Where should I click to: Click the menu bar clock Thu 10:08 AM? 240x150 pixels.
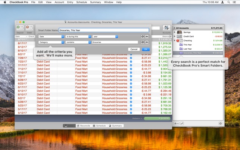pos(211,2)
